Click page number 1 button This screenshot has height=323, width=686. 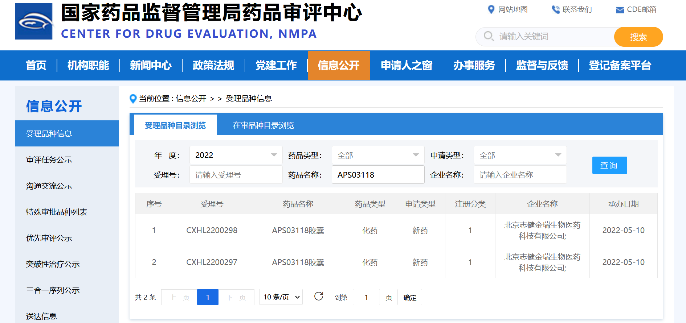tap(208, 297)
